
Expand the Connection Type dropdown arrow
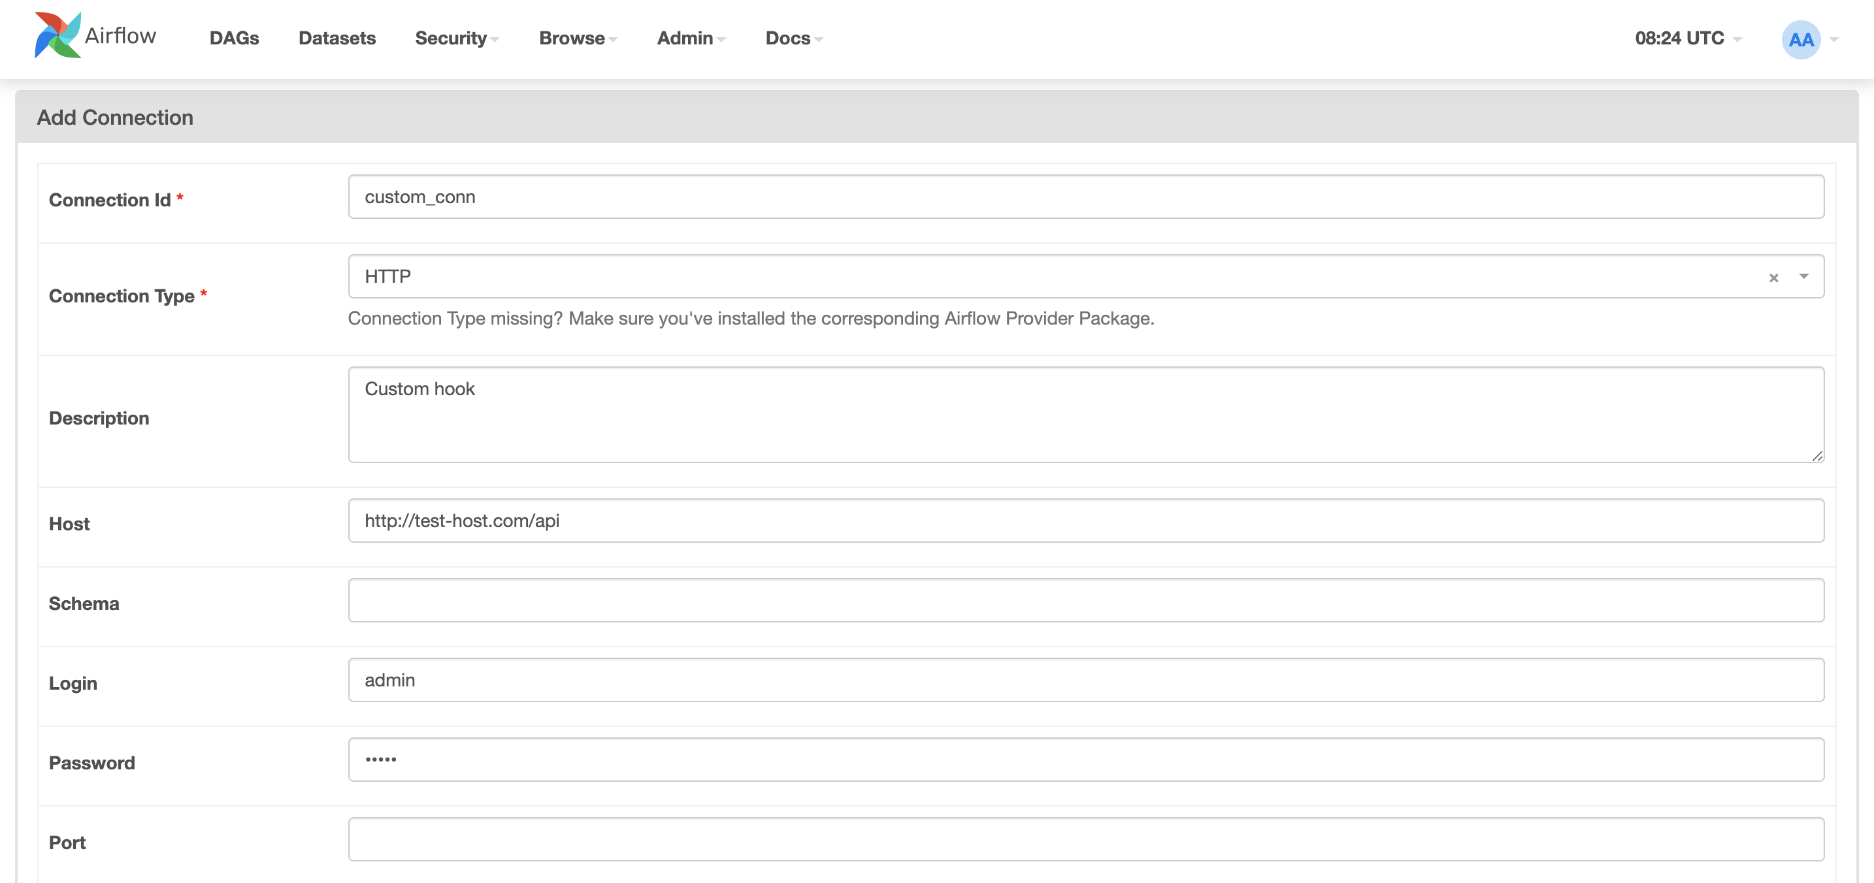coord(1803,276)
